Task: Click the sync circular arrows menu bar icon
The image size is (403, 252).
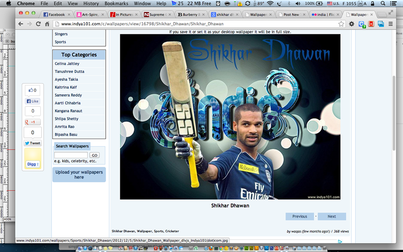Action: point(248,4)
